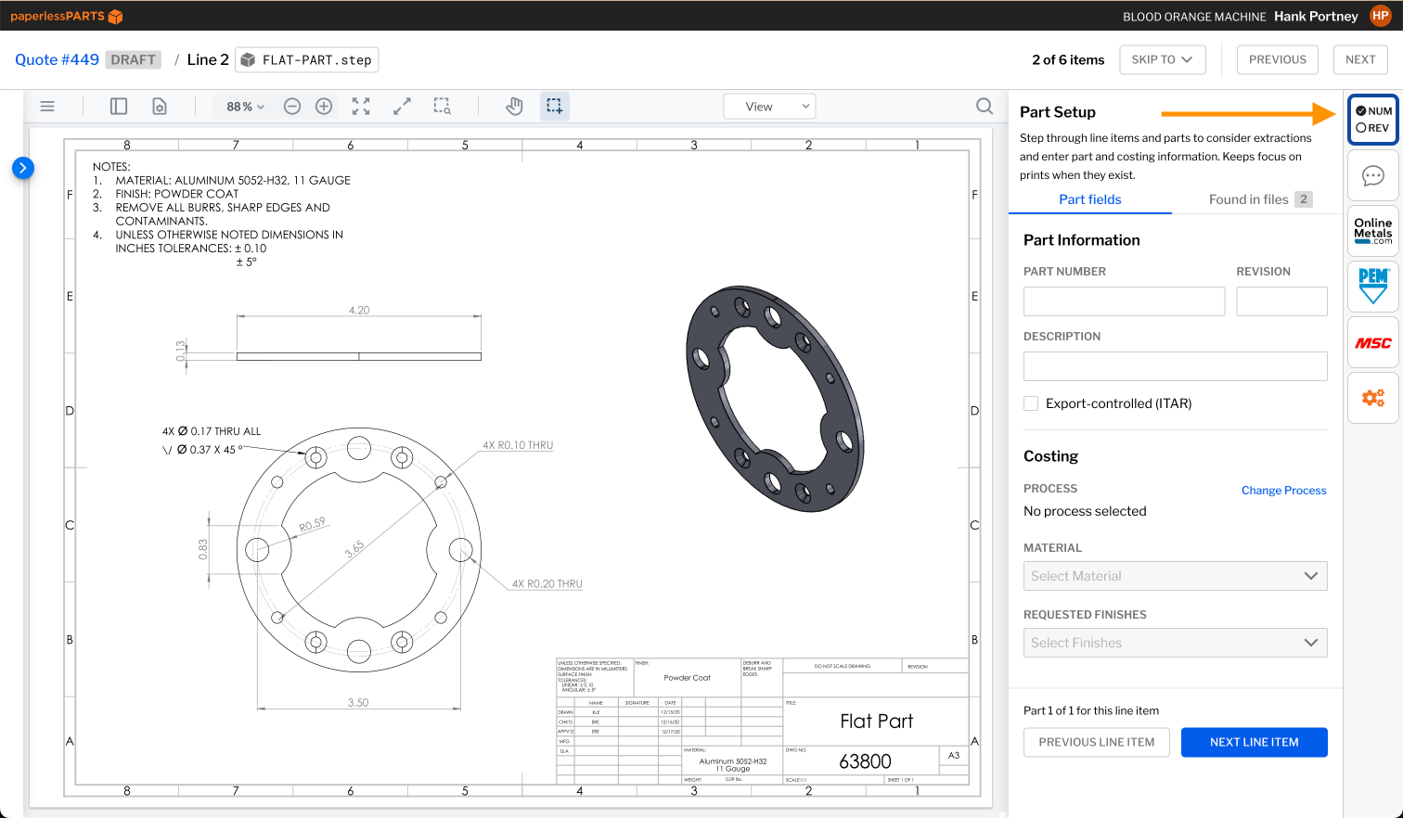This screenshot has width=1403, height=818.
Task: Click the Revision input field
Action: click(x=1282, y=301)
